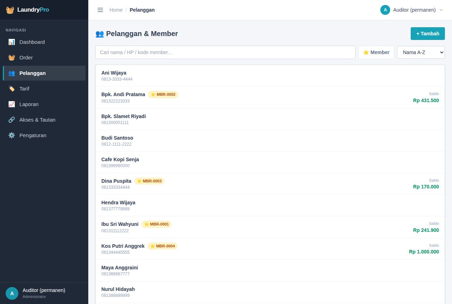Click the Tarif tag icon
Screen dimensions: 452x304
[x=12, y=89]
